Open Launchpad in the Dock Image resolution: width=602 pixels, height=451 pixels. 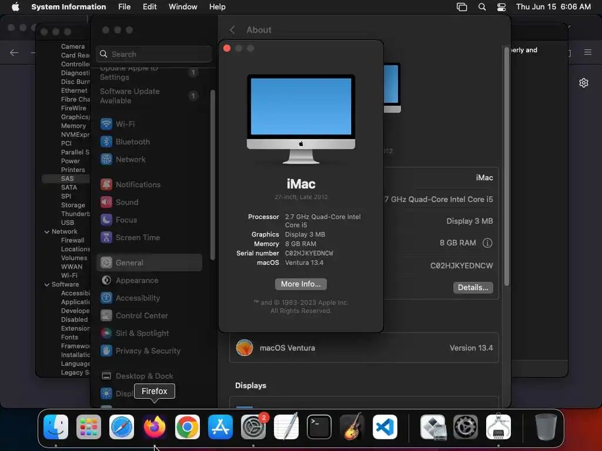[89, 427]
